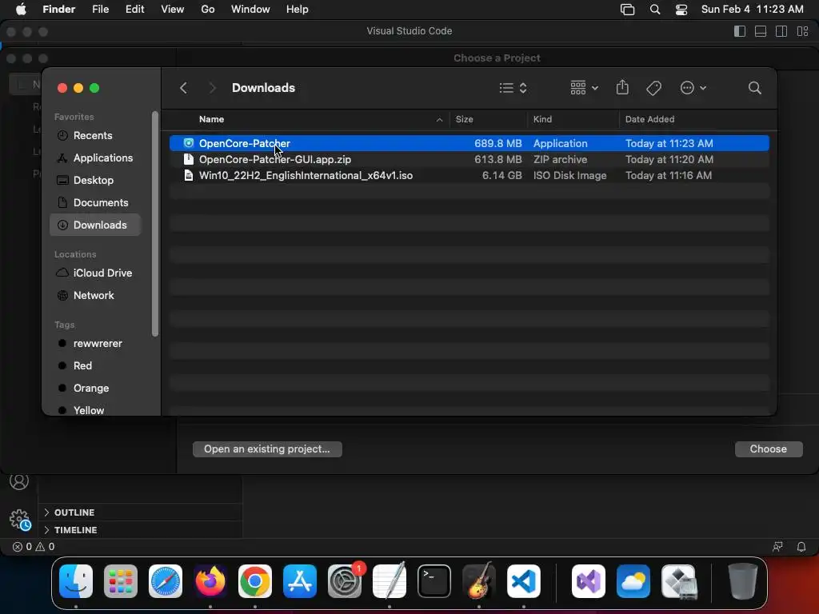Screen dimensions: 819x614
Task: Open the Go menu
Action: pos(208,10)
